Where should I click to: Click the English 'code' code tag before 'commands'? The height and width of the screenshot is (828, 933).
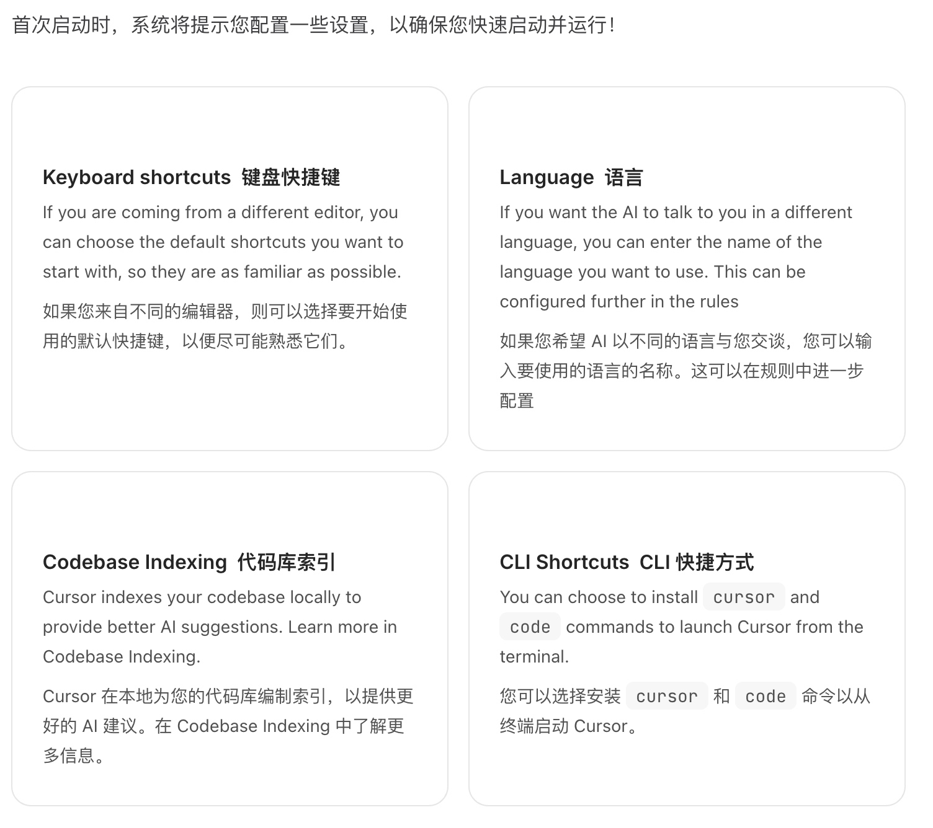(530, 627)
